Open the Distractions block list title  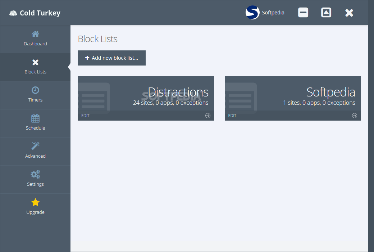pyautogui.click(x=178, y=92)
